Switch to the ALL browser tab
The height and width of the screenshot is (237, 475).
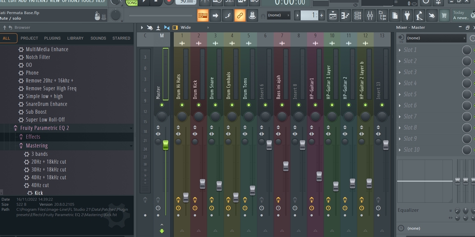(6, 38)
